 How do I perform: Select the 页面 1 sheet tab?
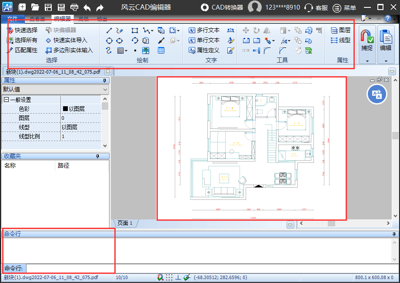pos(125,223)
